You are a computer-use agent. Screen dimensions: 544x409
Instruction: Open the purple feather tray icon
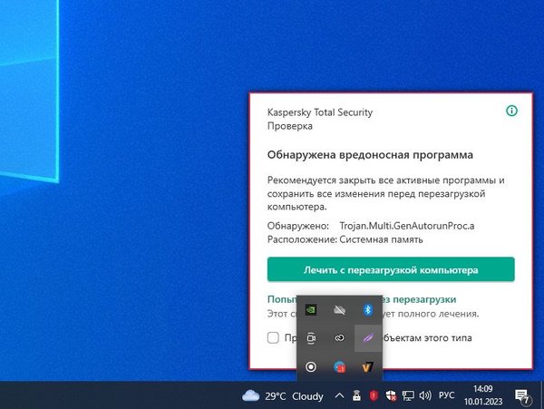click(x=368, y=338)
